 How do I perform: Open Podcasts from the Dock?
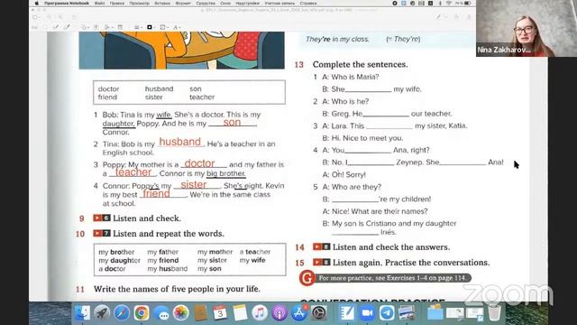tap(279, 313)
